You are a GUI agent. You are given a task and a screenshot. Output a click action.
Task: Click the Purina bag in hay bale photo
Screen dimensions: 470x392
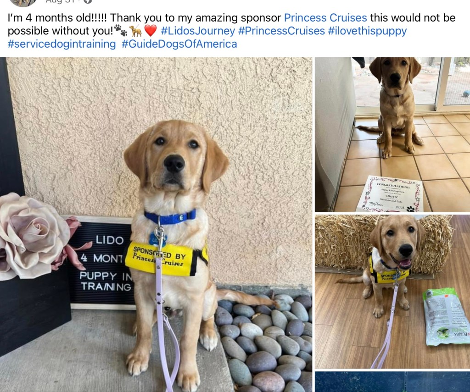tap(446, 316)
